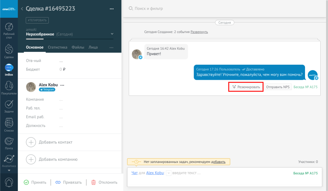This screenshot has width=328, height=191.
Task: Click the Принять accept button
Action: point(35,182)
